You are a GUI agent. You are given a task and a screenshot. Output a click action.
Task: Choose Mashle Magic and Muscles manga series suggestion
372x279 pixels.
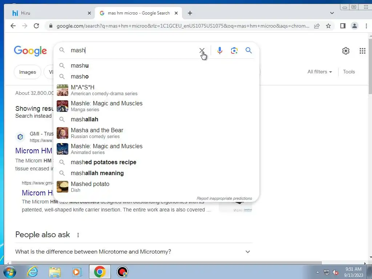156,106
